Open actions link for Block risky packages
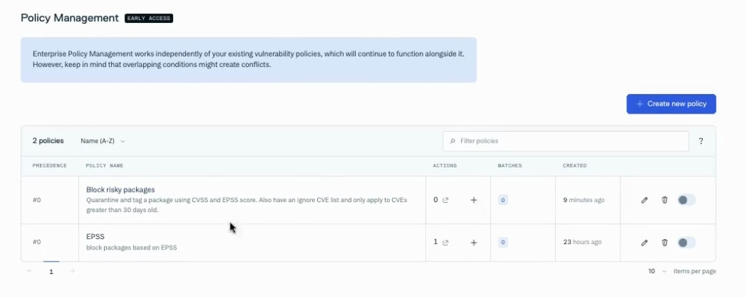The image size is (746, 297). pos(446,200)
